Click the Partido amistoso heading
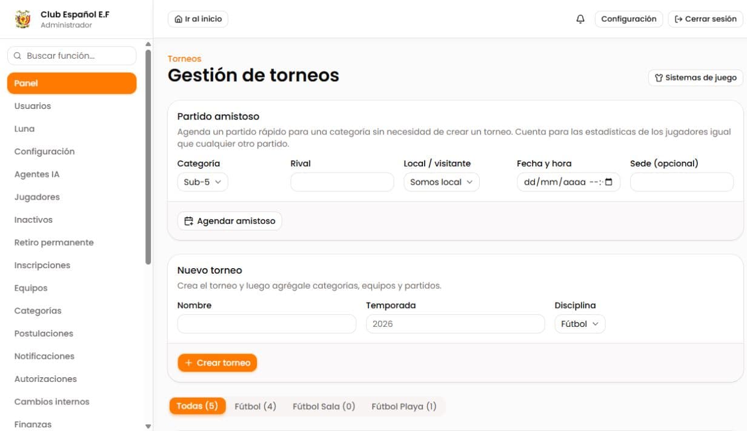The height and width of the screenshot is (431, 747). [218, 116]
